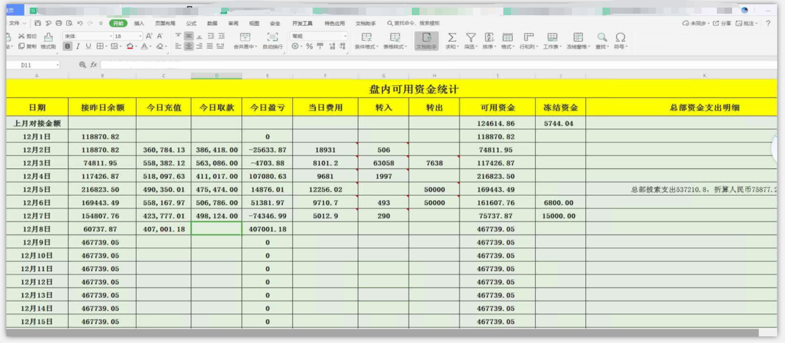785x343 pixels.
Task: Click the Save icon in quick toolbar
Action: 38,23
